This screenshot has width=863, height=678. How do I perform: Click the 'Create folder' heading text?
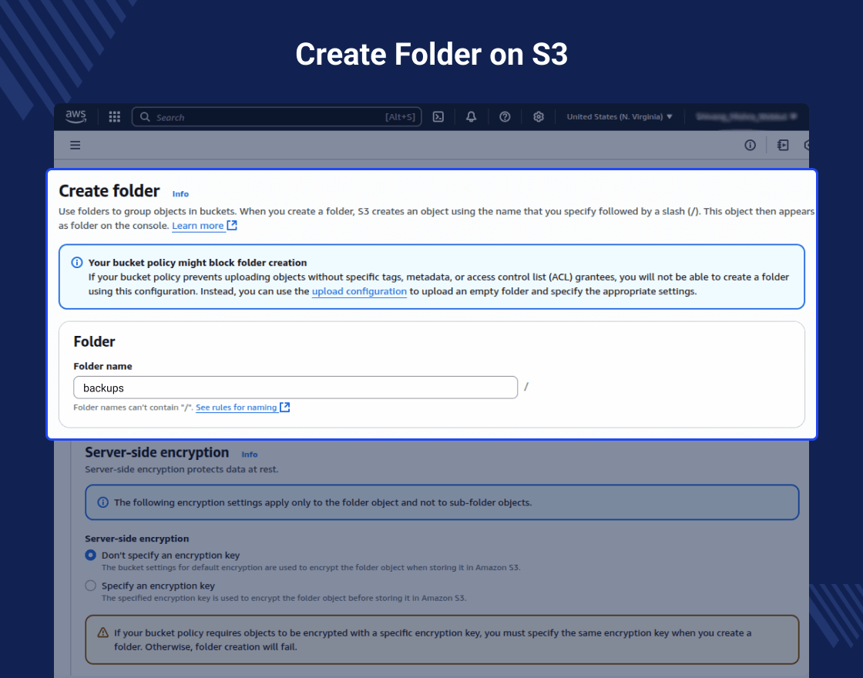pyautogui.click(x=109, y=191)
